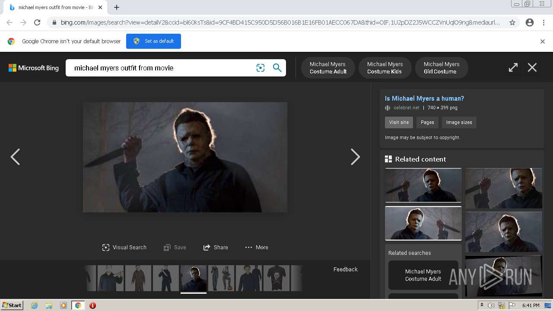
Task: Click the disabled Save button
Action: click(x=175, y=248)
